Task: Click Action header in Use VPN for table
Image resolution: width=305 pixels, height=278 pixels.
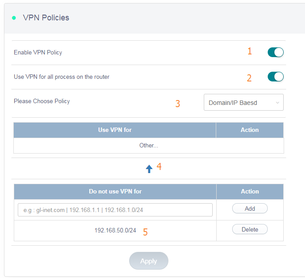Action: (250, 130)
